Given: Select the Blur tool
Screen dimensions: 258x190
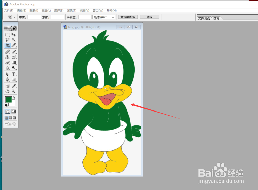Looking at the screenshot, I should [7, 68].
